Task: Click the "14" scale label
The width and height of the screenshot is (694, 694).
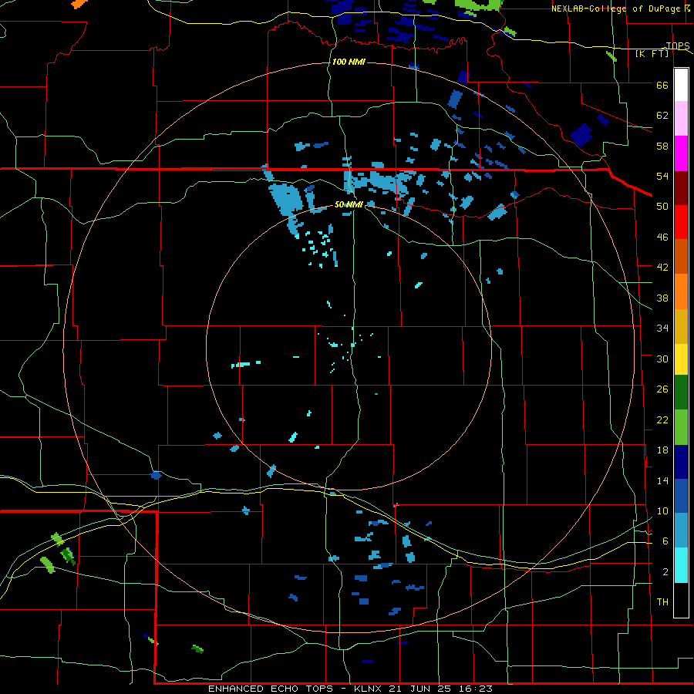Action: pos(662,481)
